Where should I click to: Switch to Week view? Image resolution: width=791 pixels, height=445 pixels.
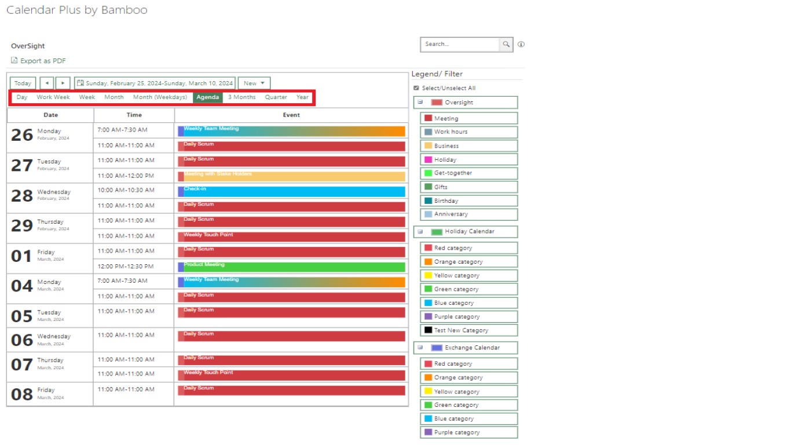click(87, 97)
